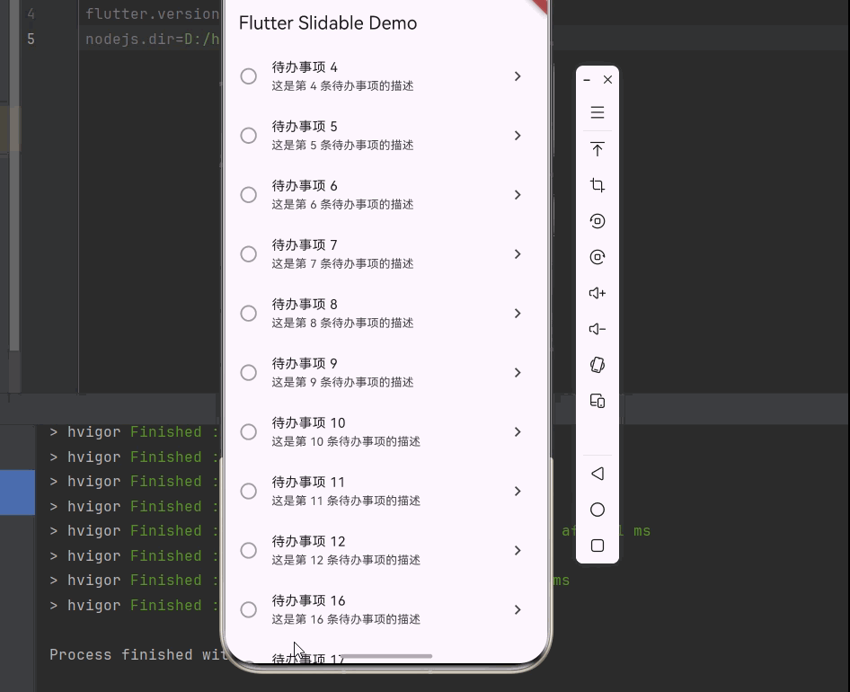Click description 这是第 10 条待办事项的描述
The image size is (850, 692).
346,441
